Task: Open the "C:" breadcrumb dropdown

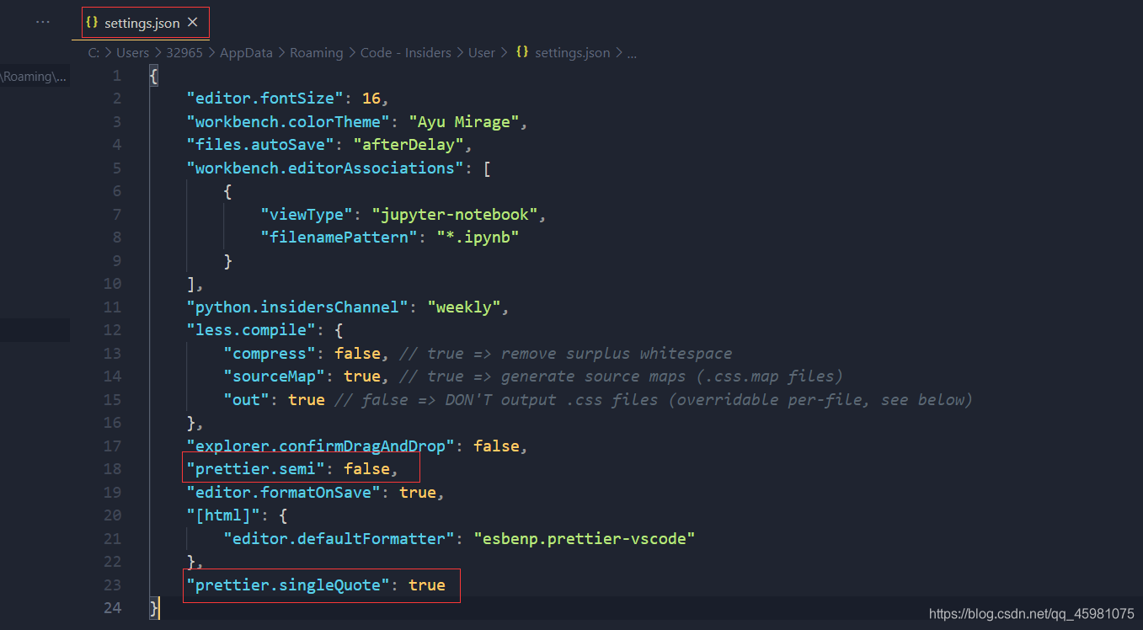Action: [93, 51]
